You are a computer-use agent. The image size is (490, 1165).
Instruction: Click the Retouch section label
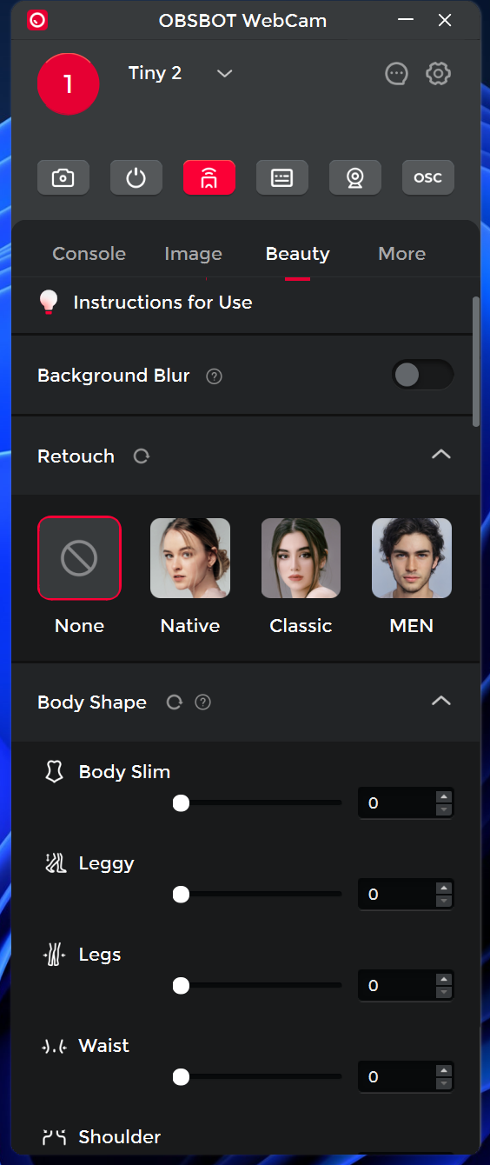pos(76,456)
